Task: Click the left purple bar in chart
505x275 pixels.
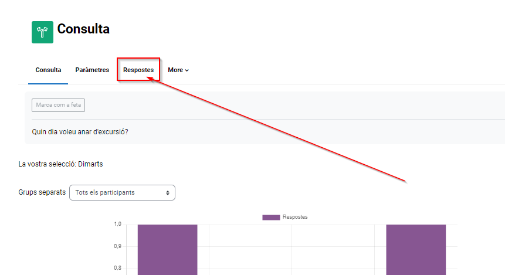Action: click(167, 249)
